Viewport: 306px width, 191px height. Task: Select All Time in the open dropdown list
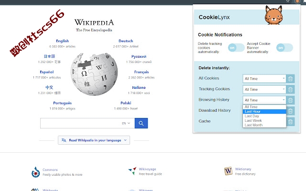(x=264, y=107)
